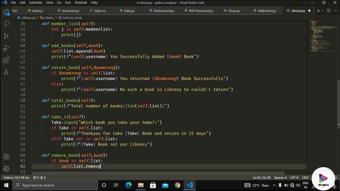Open the Search view in activity bar
The height and width of the screenshot is (191, 340).
[x=6, y=24]
